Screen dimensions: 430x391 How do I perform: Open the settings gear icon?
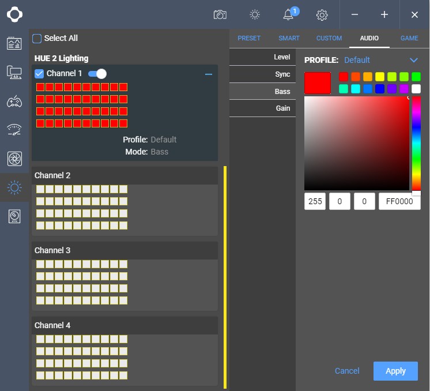tap(322, 15)
